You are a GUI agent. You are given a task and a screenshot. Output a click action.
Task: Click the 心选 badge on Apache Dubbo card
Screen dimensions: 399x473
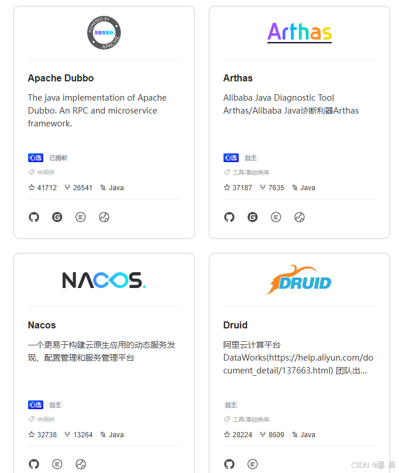click(x=36, y=158)
